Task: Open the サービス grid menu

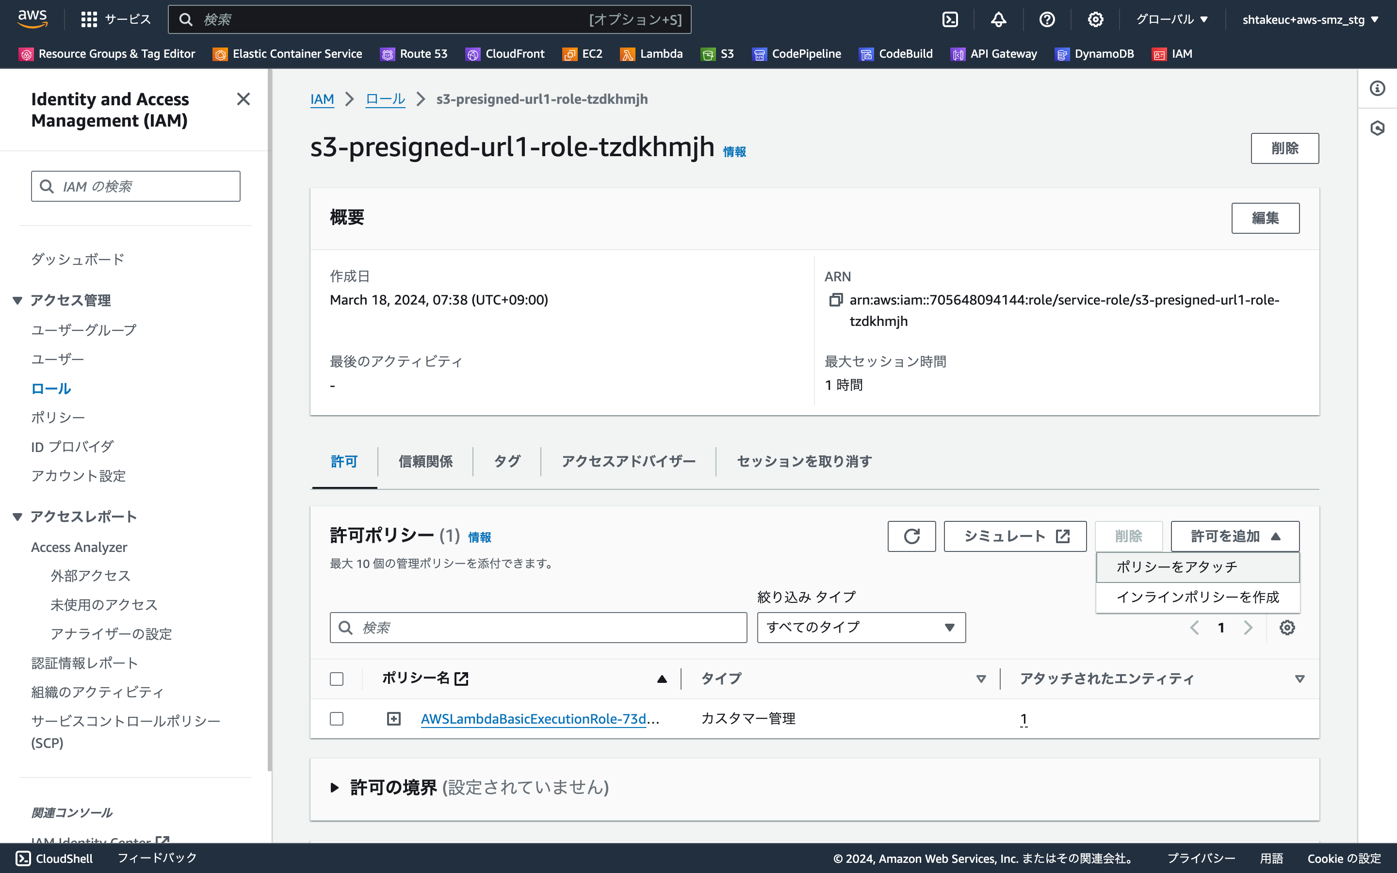Action: (x=116, y=19)
